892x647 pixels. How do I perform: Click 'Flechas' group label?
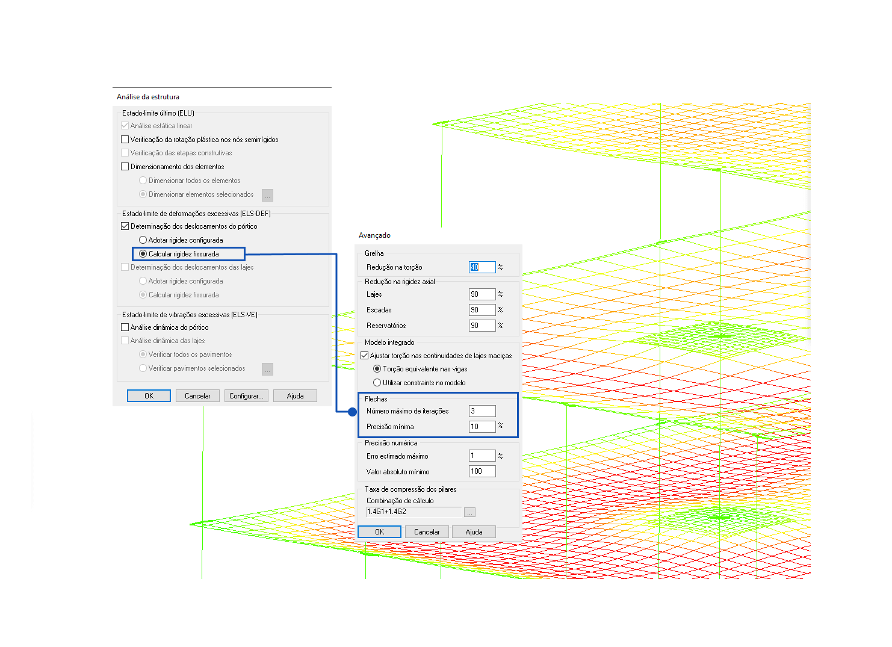376,399
